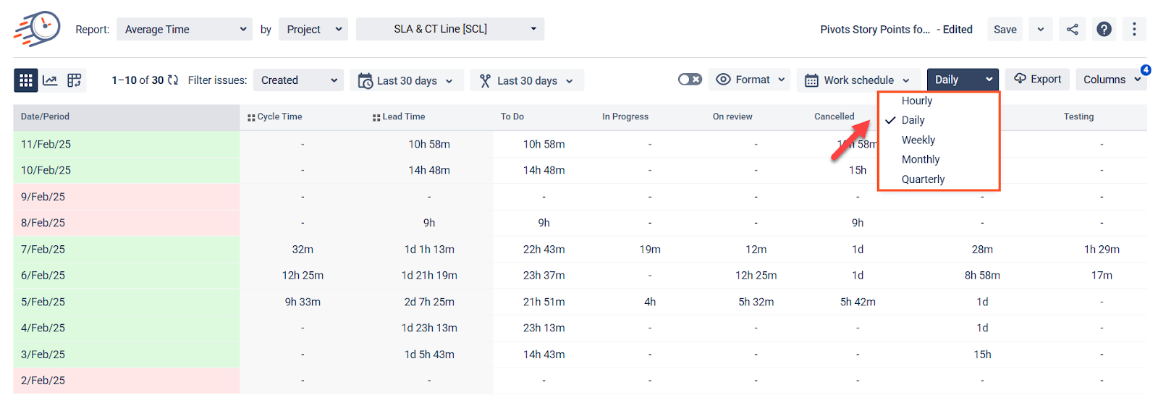
Task: Click the 1–10 of 30 counter
Action: [x=138, y=80]
